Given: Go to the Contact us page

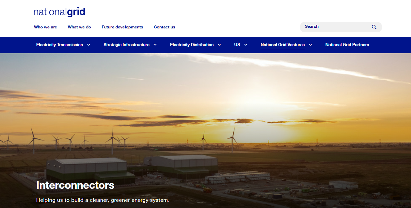Looking at the screenshot, I should pyautogui.click(x=164, y=27).
